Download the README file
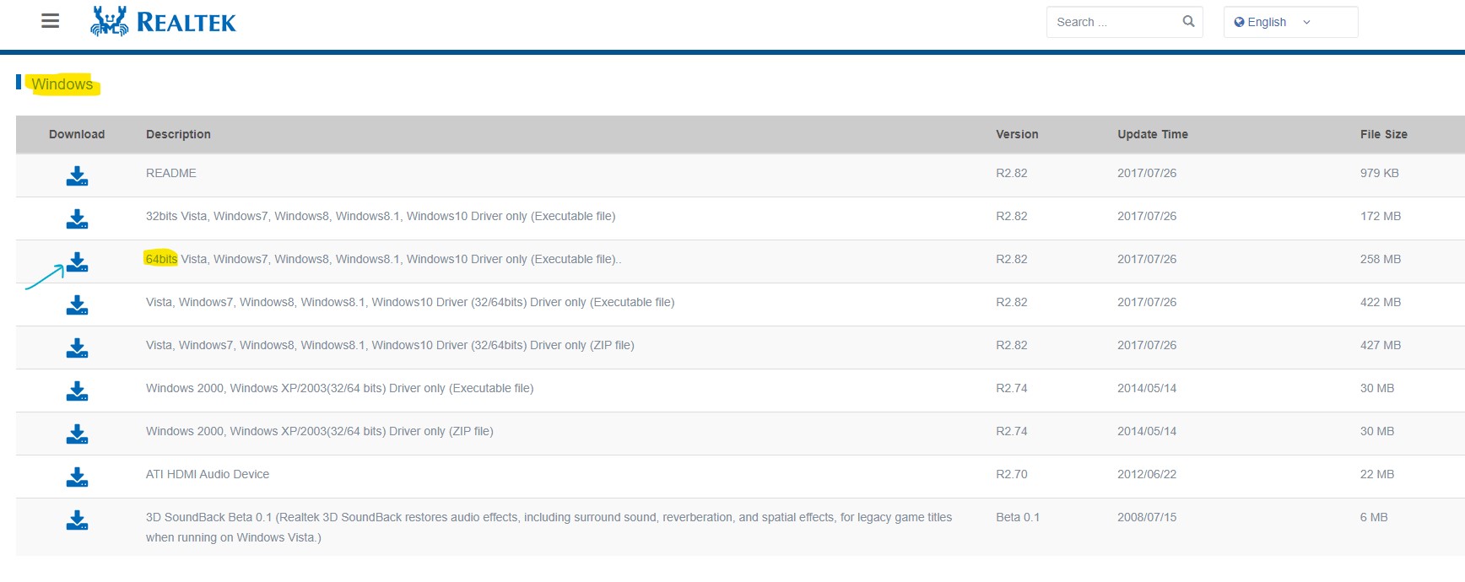This screenshot has width=1465, height=582. [x=77, y=175]
